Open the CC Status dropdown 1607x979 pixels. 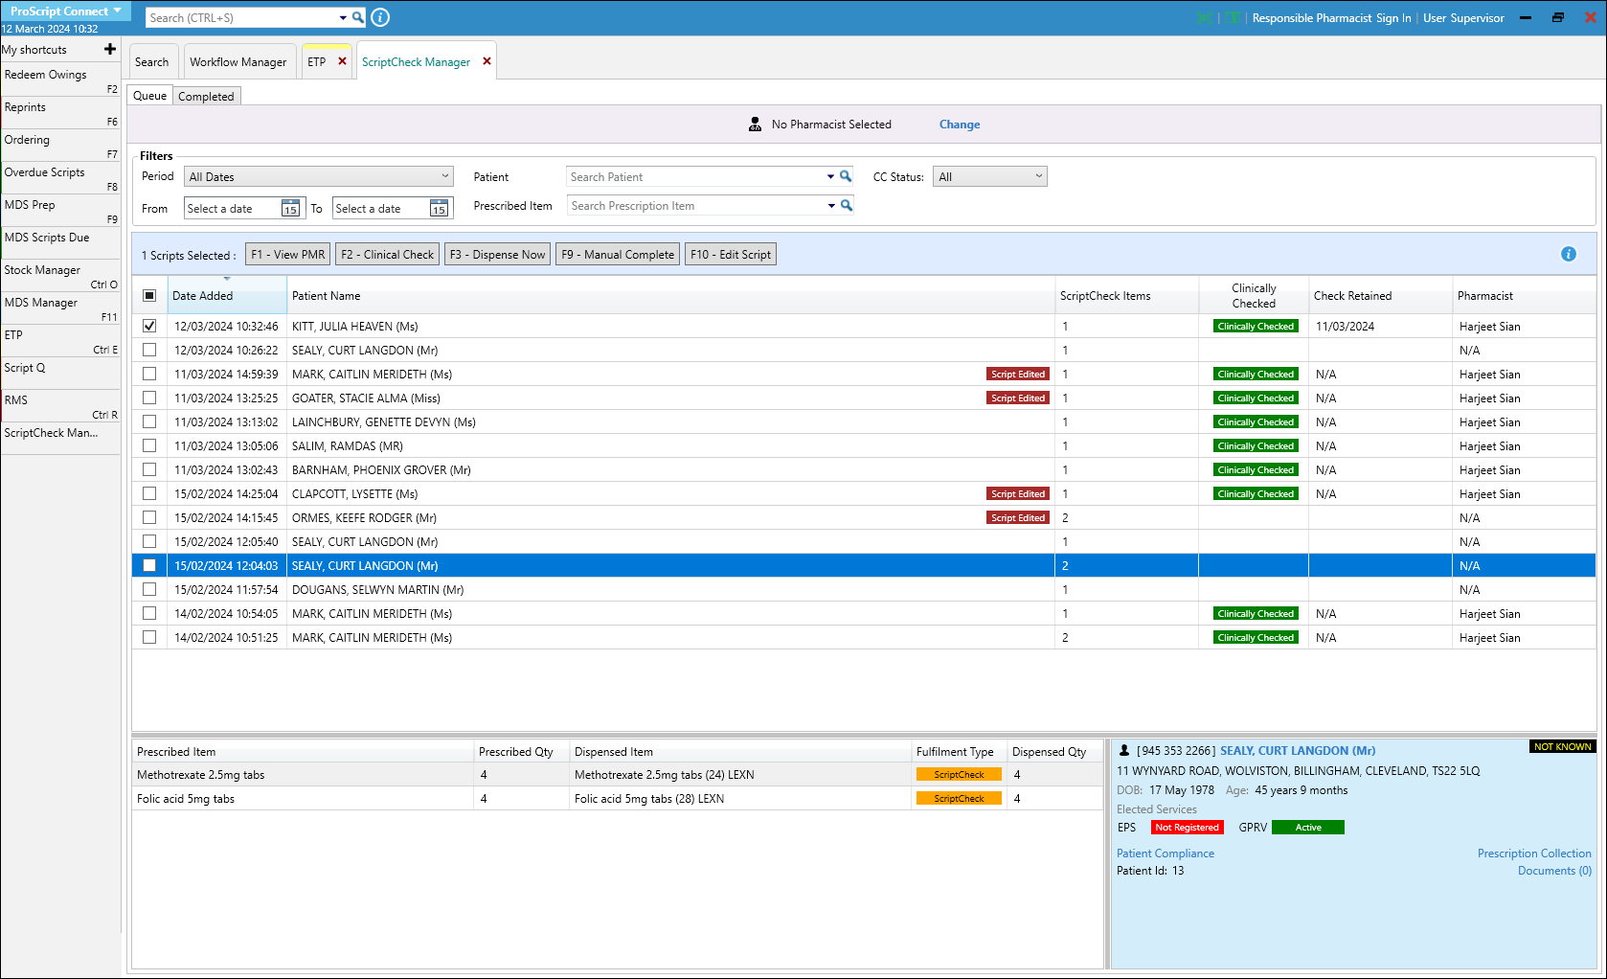[x=990, y=176]
